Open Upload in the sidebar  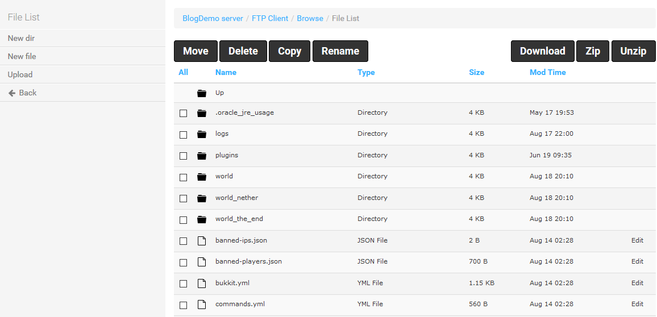(82, 74)
